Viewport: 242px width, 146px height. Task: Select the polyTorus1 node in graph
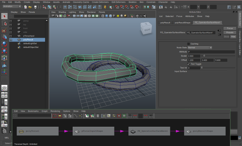(x=37, y=131)
